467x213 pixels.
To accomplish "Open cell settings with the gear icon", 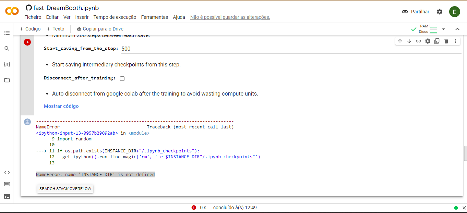I will (x=428, y=41).
